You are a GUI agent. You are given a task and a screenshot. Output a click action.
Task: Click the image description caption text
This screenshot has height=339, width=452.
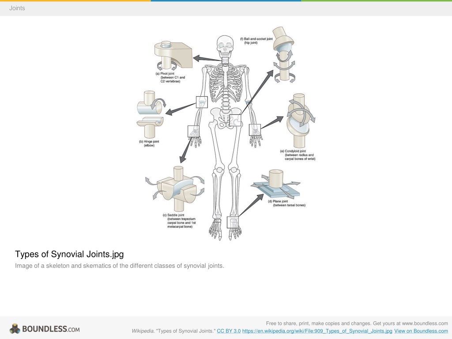pyautogui.click(x=119, y=266)
